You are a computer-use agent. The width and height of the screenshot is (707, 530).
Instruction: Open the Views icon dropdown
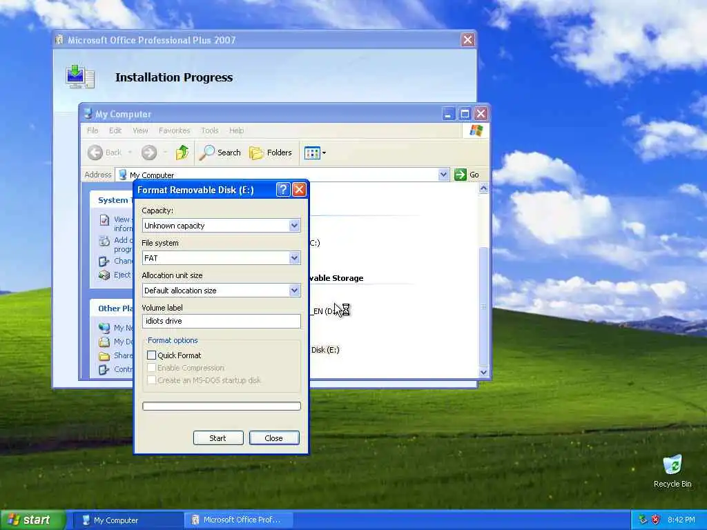click(315, 153)
